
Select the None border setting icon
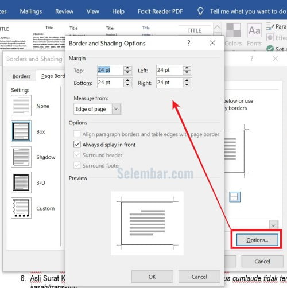(21, 106)
